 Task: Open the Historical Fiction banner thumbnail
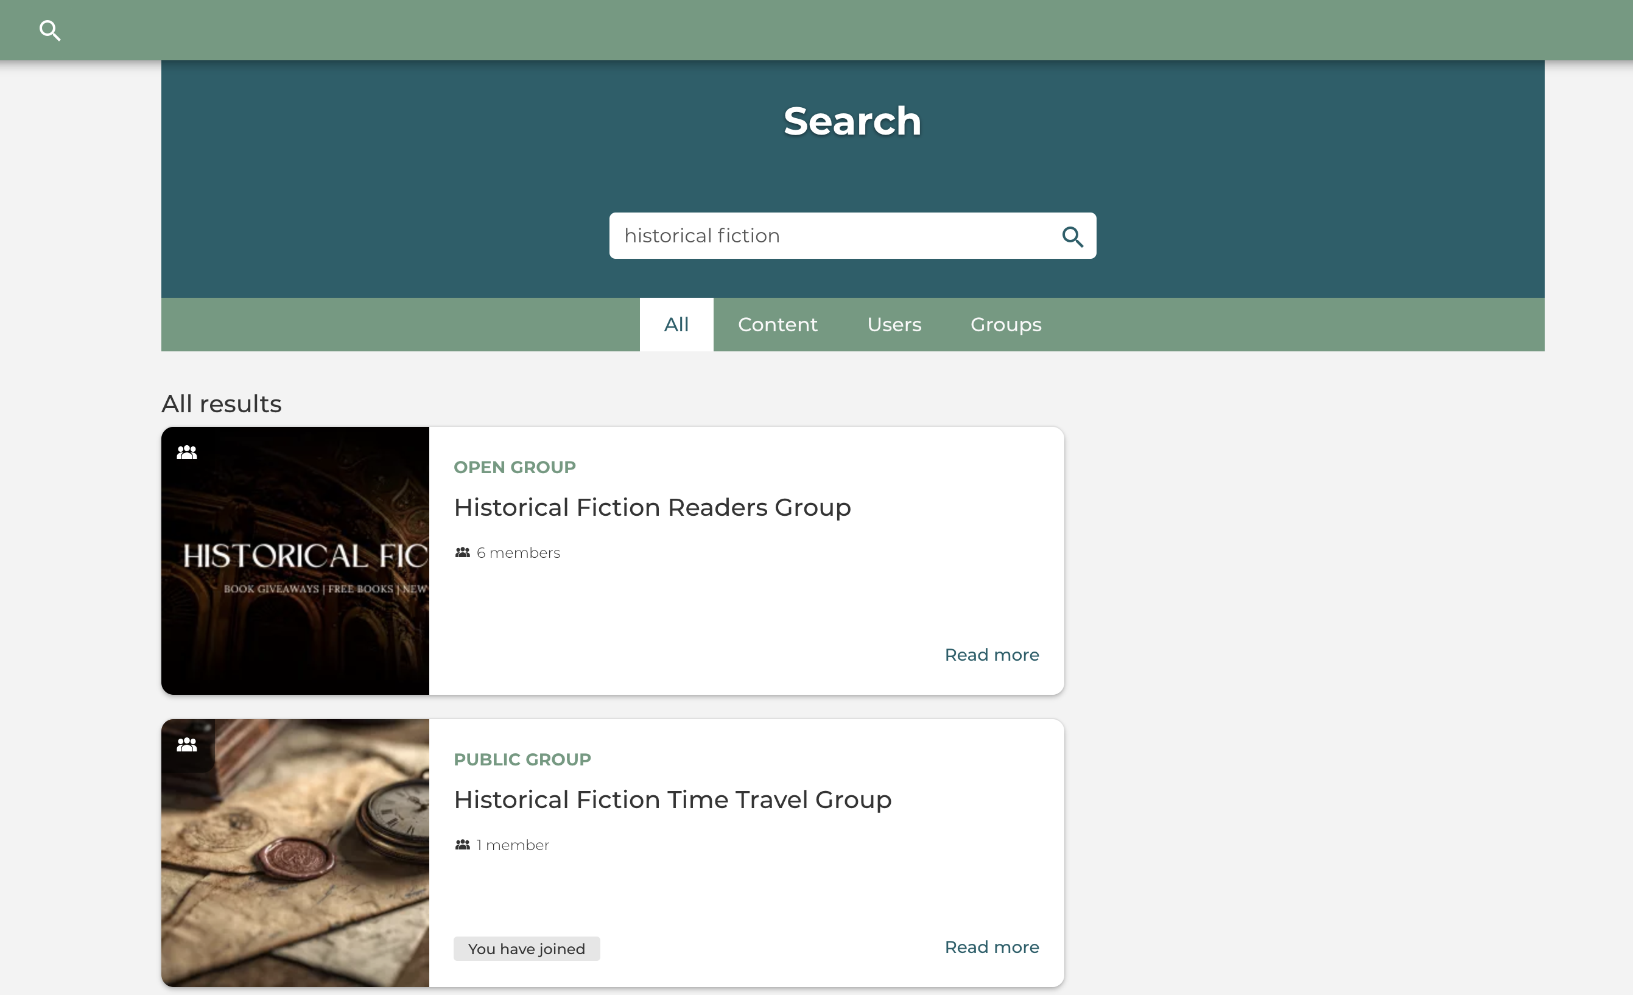coord(295,561)
